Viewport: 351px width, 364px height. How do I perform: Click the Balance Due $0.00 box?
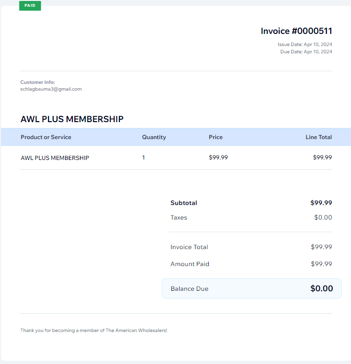click(251, 288)
